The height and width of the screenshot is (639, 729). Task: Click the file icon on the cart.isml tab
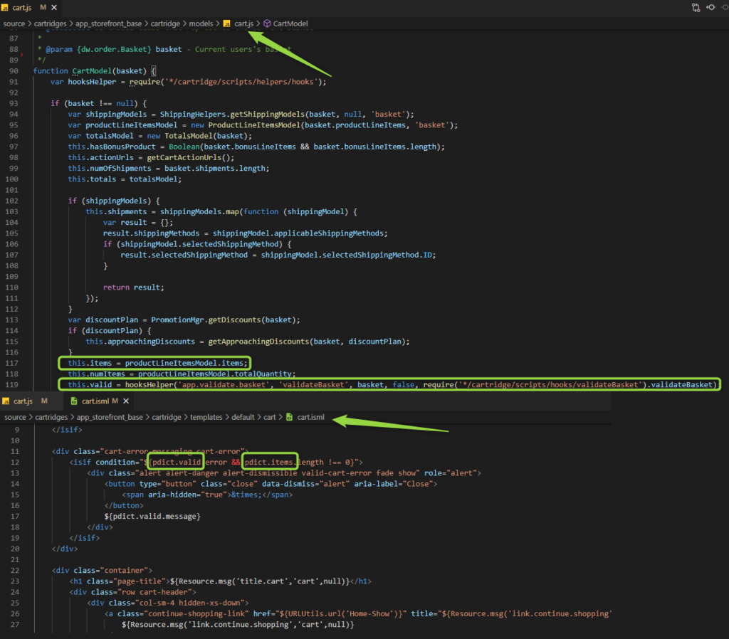[x=74, y=401]
